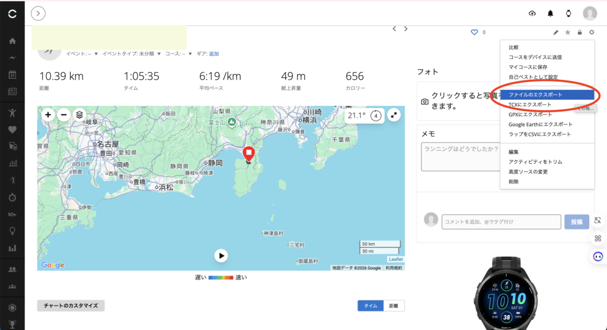Viewport: 607px width, 330px height.
Task: Open the user profile avatar menu
Action: pyautogui.click(x=590, y=14)
